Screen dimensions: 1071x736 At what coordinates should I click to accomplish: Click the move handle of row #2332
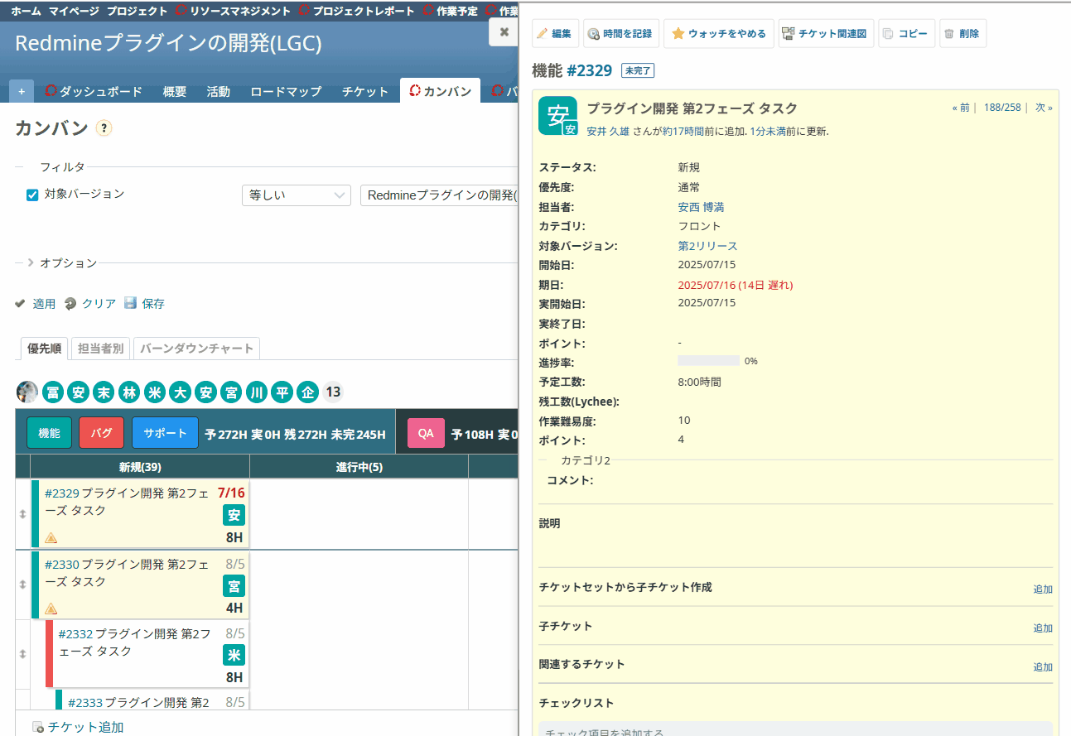pyautogui.click(x=22, y=654)
